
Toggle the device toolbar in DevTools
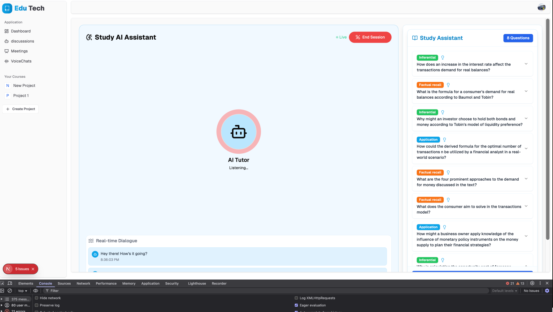pos(10,283)
